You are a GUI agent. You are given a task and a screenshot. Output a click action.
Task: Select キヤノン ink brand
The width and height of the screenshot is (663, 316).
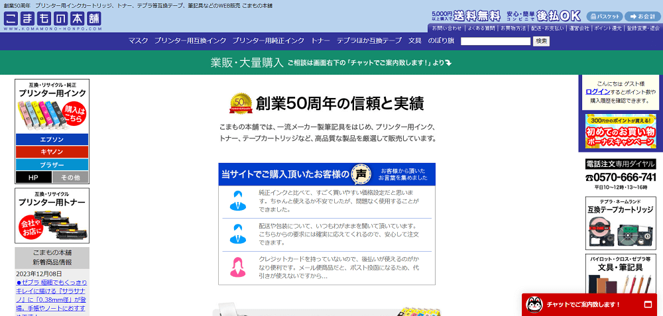[x=52, y=152]
